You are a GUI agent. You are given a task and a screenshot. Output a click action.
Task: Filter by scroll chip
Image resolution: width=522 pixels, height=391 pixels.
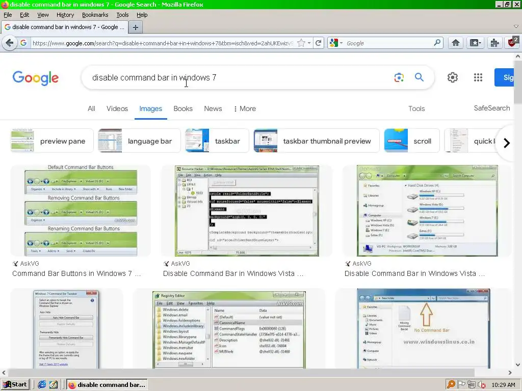pyautogui.click(x=411, y=141)
